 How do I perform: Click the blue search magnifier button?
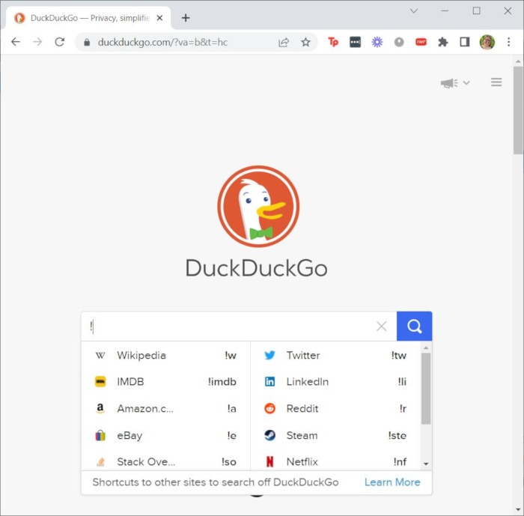click(x=414, y=326)
